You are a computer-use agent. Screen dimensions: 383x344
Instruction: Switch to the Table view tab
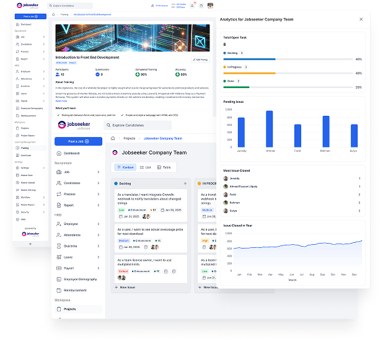pyautogui.click(x=164, y=167)
